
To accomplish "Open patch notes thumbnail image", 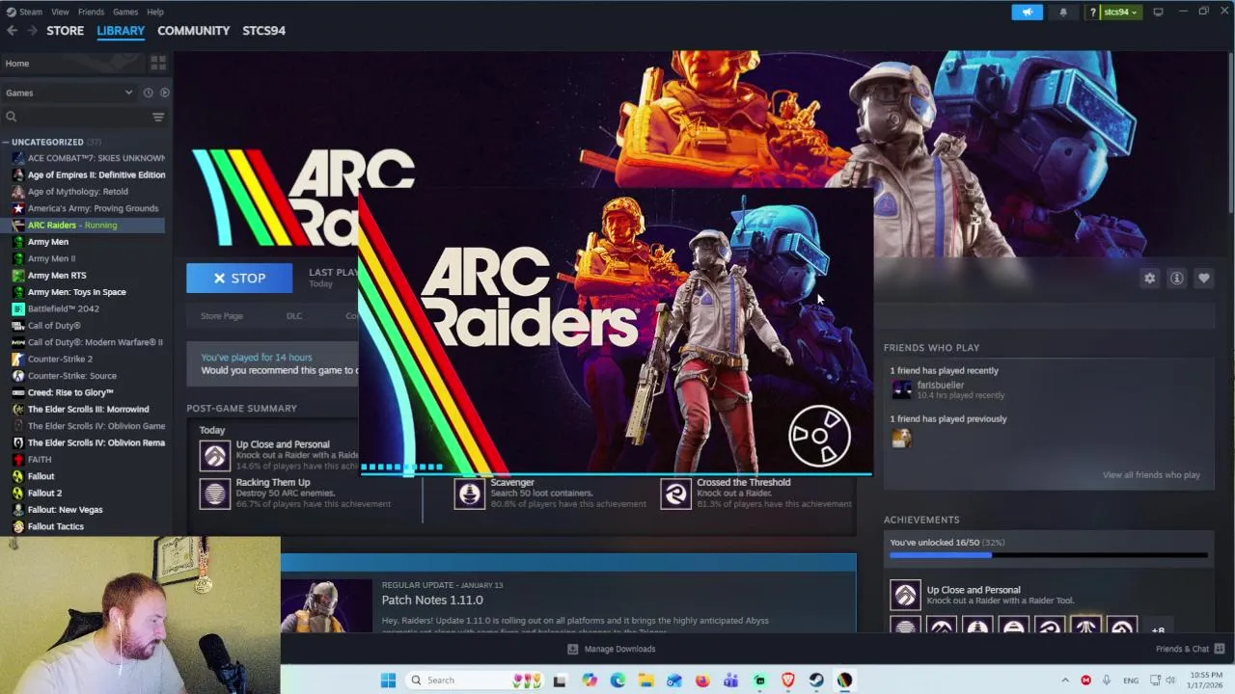I will point(326,605).
